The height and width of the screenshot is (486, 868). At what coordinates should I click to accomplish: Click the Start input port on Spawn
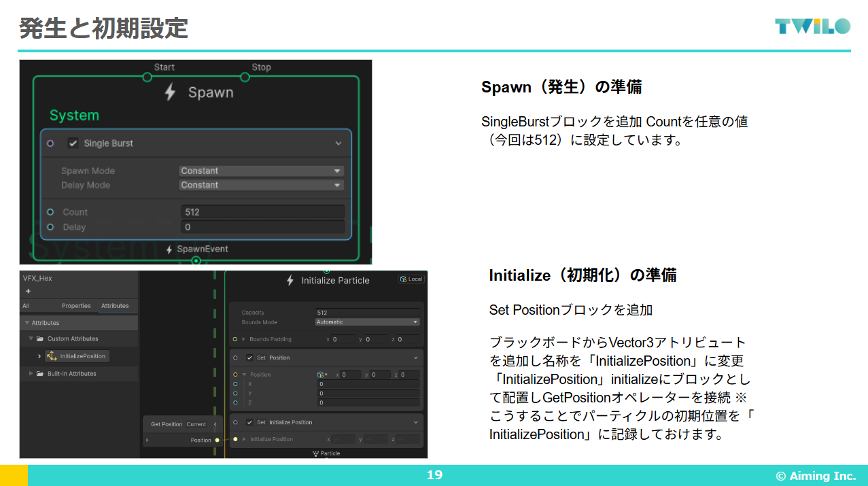point(147,77)
